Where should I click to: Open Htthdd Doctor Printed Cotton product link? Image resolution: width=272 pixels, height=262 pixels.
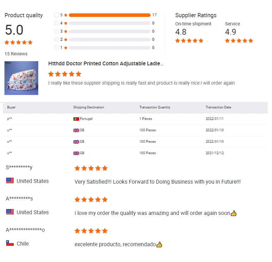tap(106, 64)
